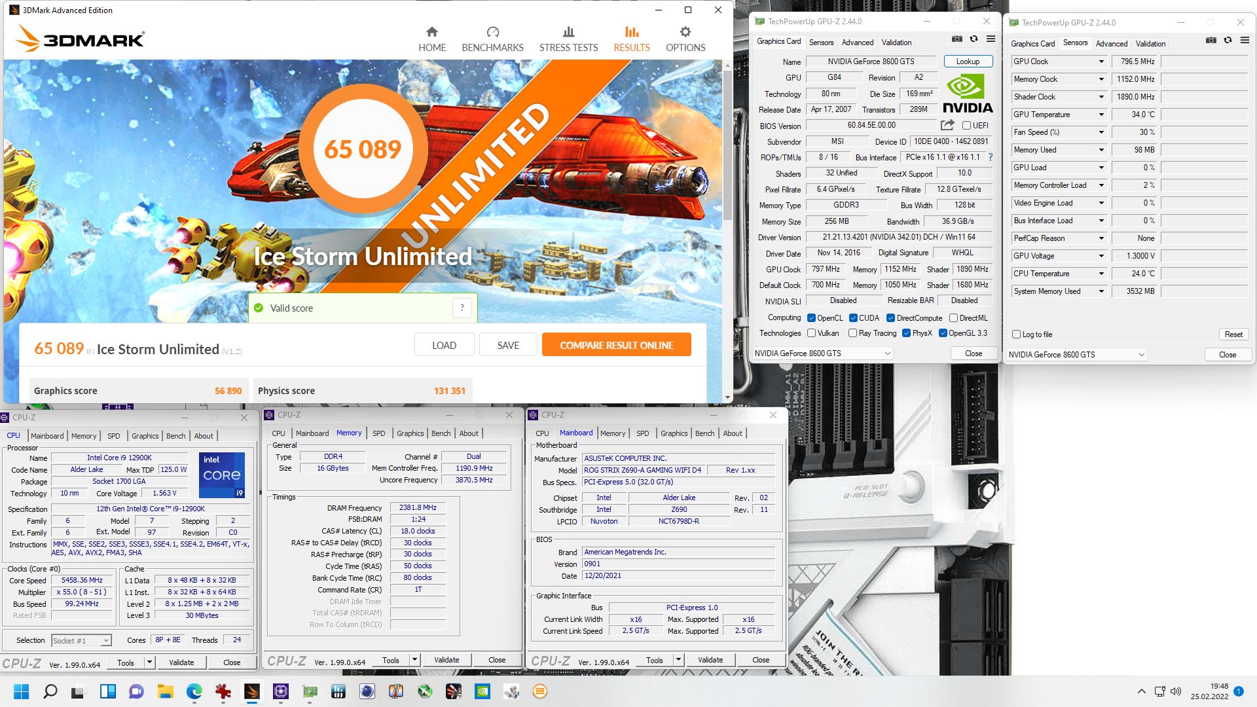
Task: Click the Core Speed value 5458.36 MHz
Action: pyautogui.click(x=82, y=580)
